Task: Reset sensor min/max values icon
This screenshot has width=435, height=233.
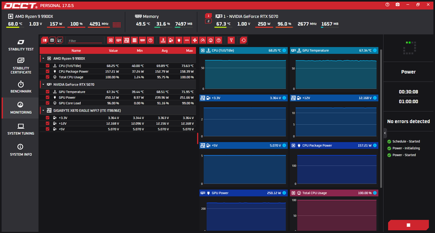Action: coord(243,41)
